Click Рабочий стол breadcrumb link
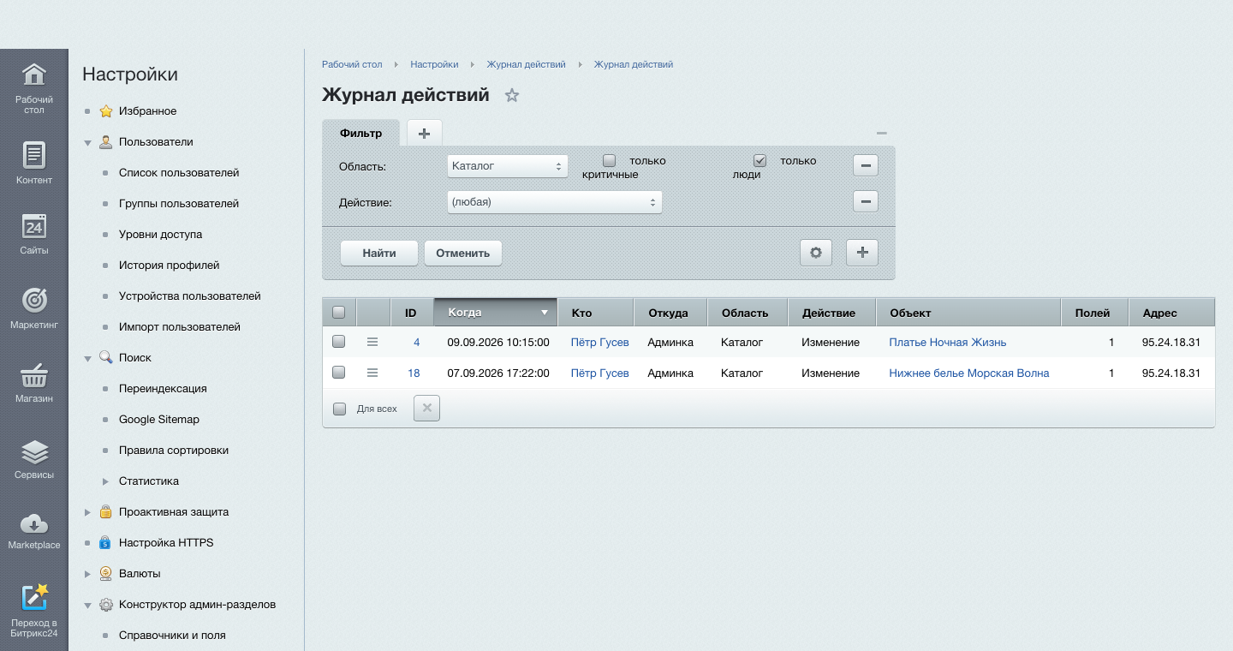 coord(352,64)
